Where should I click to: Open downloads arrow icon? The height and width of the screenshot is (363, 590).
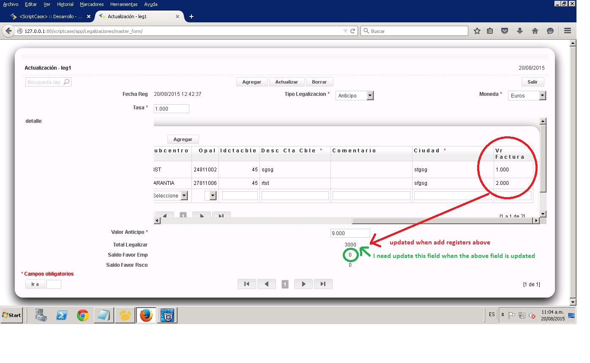click(x=520, y=31)
